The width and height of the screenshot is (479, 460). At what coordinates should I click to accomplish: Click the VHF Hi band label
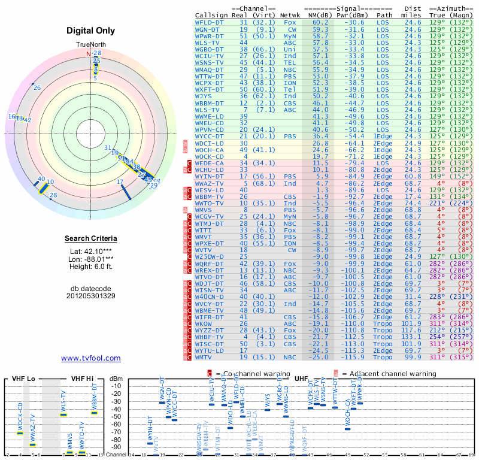point(83,379)
